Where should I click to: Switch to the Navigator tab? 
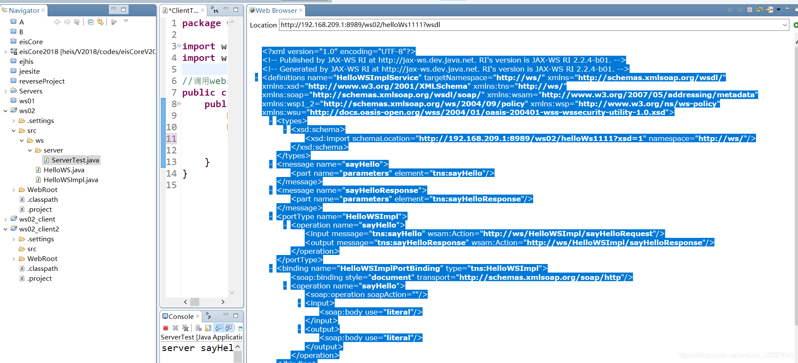24,10
